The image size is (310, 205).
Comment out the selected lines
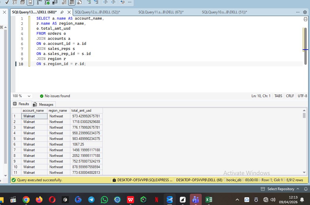pos(89,2)
